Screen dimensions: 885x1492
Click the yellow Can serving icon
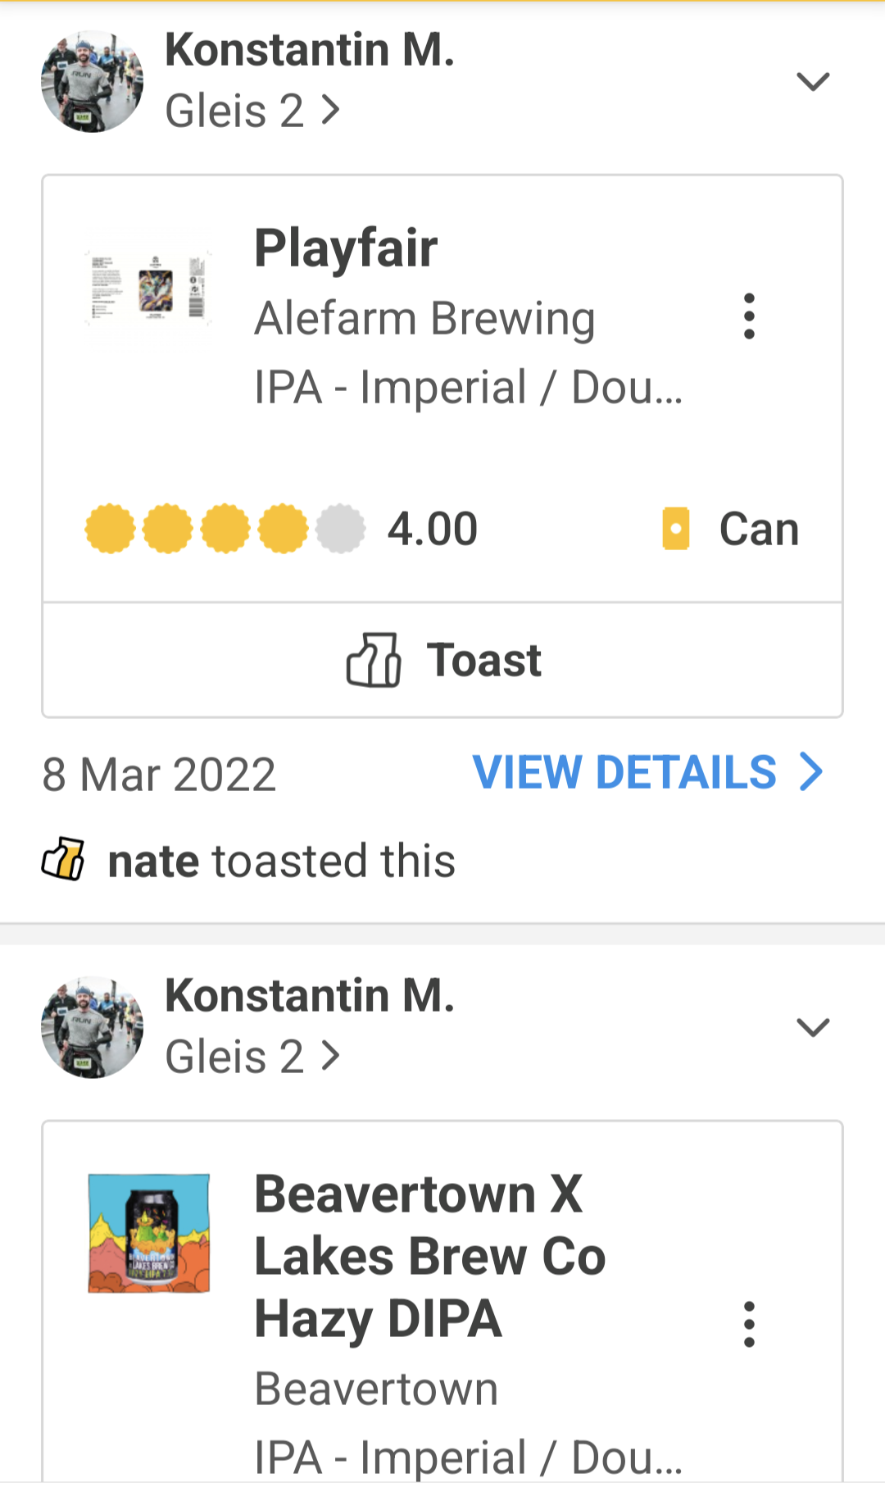676,529
